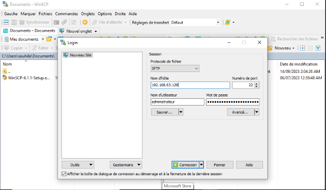Open the Commandes menu
Viewport: 326px width, 190px height.
(67, 14)
